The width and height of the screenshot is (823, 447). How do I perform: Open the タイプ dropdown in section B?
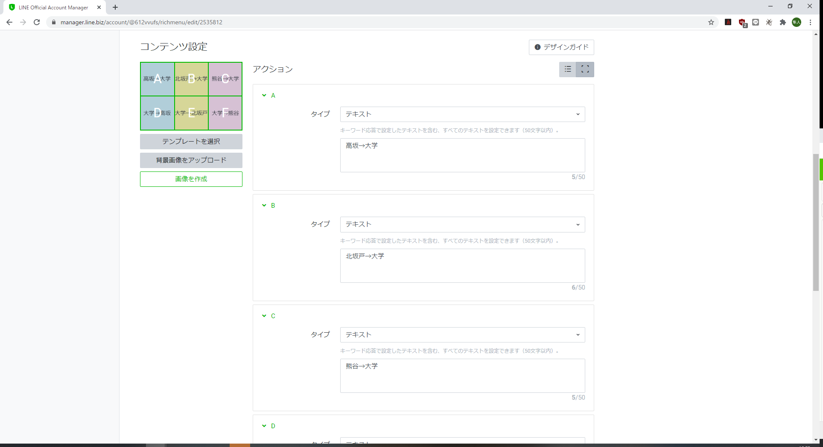pyautogui.click(x=462, y=224)
